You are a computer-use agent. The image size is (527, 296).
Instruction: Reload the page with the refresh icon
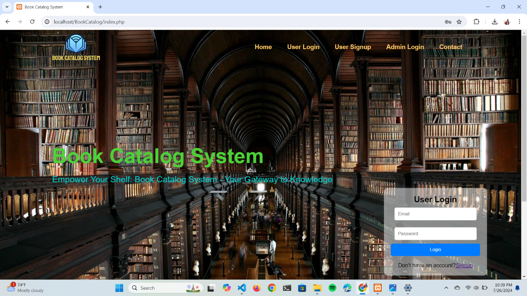coord(32,22)
